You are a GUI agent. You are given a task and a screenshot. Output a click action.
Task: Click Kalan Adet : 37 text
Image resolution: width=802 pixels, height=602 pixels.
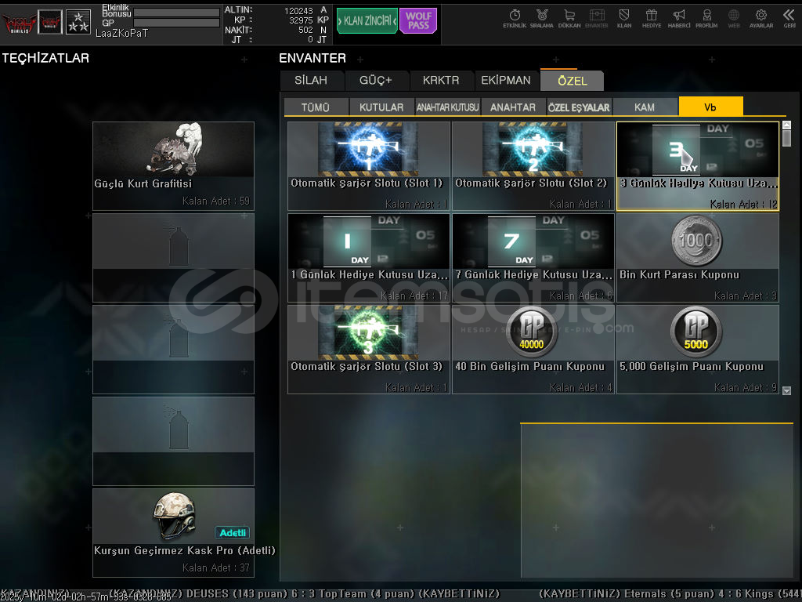pyautogui.click(x=216, y=568)
